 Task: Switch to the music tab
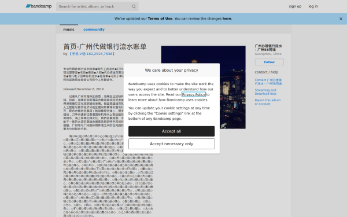click(x=69, y=30)
